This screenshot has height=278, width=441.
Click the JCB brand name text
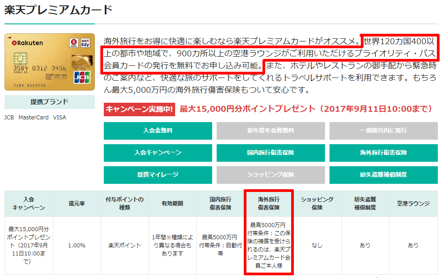(9, 118)
